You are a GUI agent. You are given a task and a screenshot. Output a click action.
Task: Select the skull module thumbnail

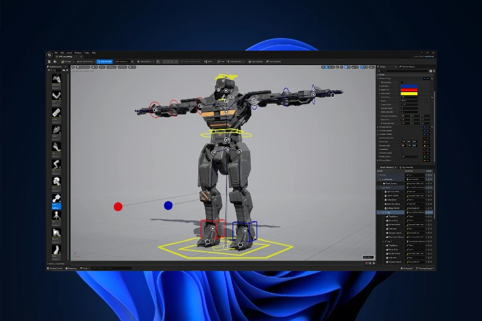click(x=57, y=181)
